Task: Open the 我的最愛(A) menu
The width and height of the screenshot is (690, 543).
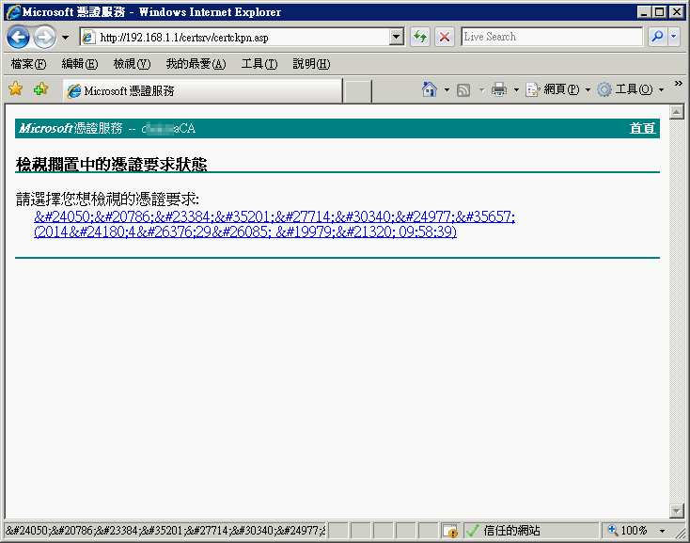Action: tap(196, 64)
